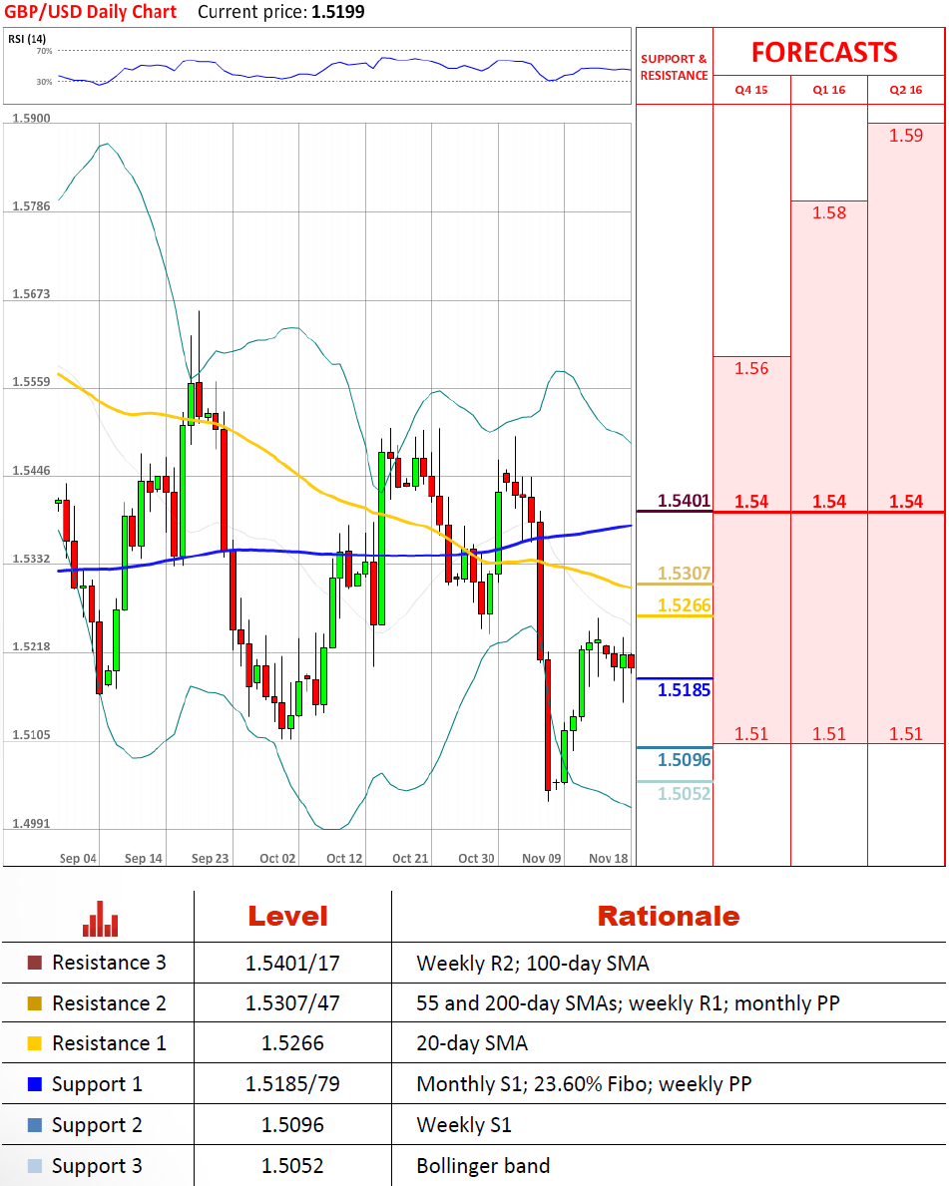
Task: Click the Bollinger band rationale
Action: pos(483,1166)
